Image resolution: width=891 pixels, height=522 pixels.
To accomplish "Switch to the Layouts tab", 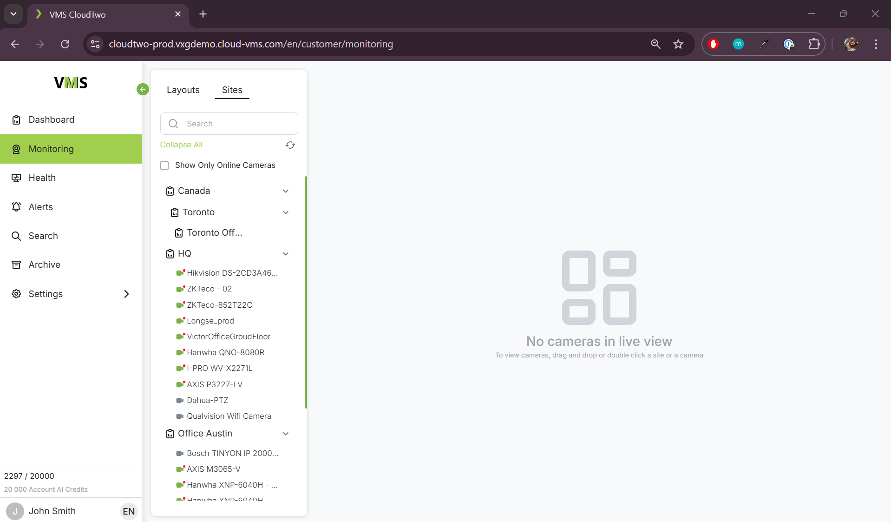I will [183, 90].
